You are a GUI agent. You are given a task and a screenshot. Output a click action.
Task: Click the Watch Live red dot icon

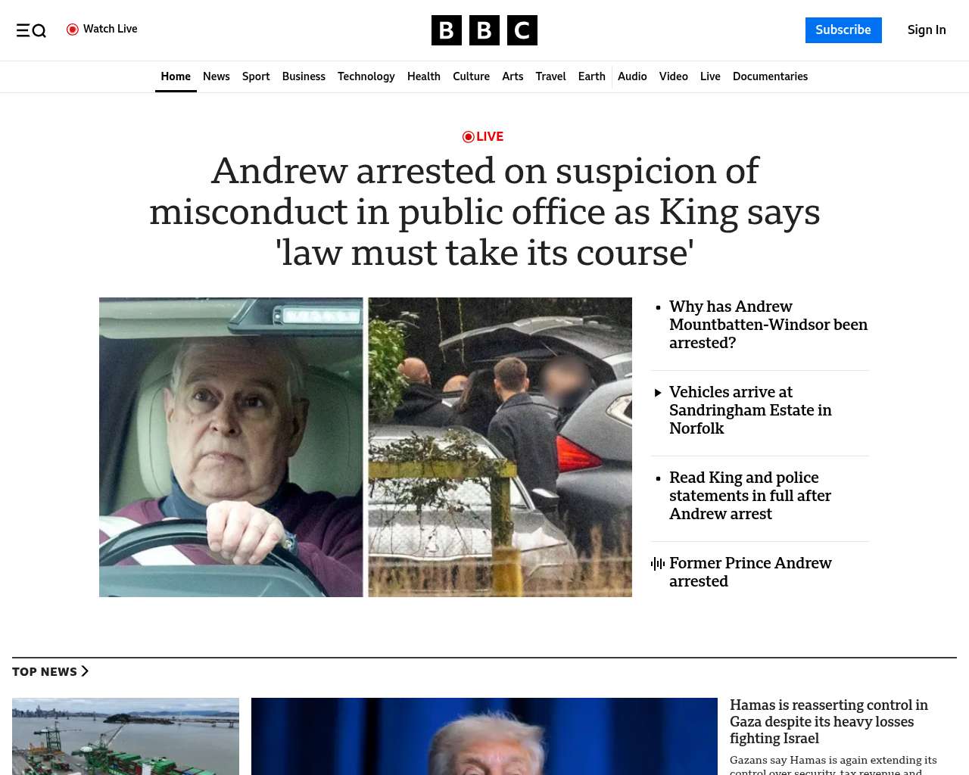(x=73, y=30)
